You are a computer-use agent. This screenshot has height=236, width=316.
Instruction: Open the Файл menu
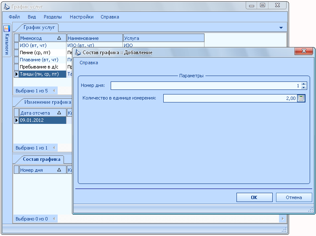coord(14,17)
